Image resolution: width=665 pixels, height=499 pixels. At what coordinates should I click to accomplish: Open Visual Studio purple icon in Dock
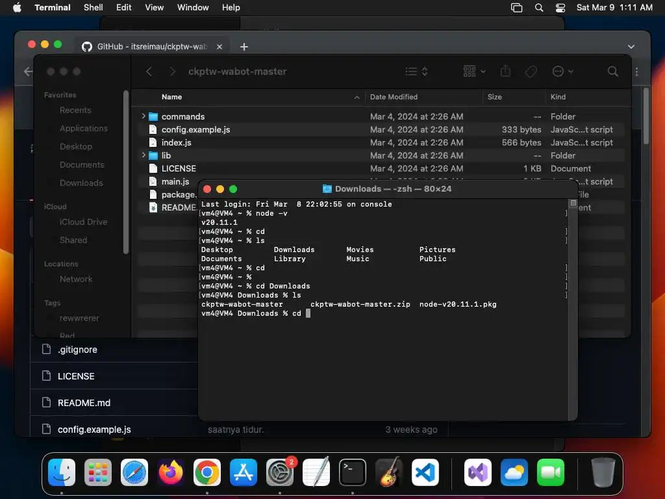pyautogui.click(x=478, y=472)
